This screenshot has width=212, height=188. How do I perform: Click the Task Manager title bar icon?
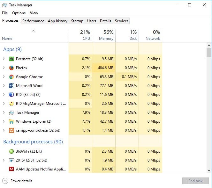[5, 5]
